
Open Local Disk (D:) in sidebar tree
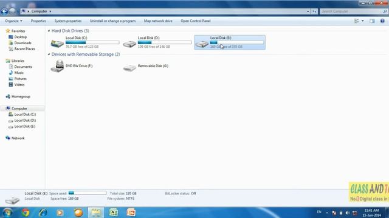click(x=25, y=121)
